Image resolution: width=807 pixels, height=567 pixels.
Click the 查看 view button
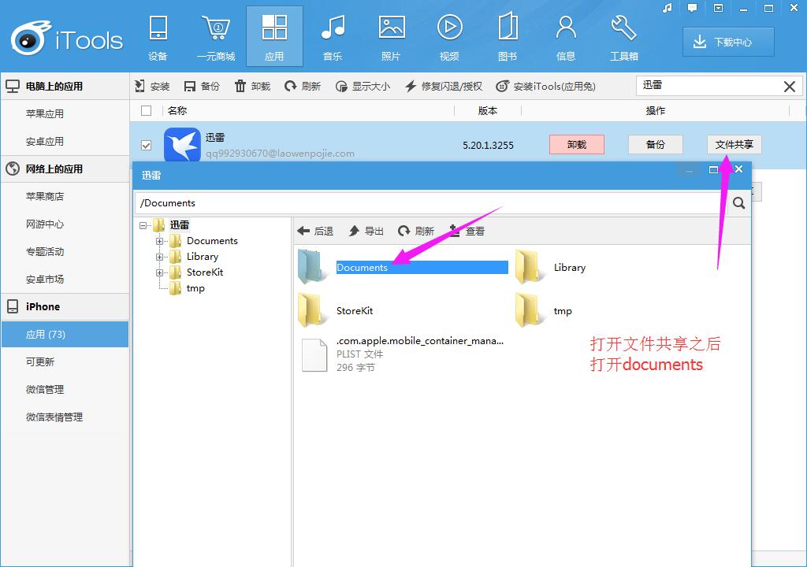pyautogui.click(x=467, y=232)
